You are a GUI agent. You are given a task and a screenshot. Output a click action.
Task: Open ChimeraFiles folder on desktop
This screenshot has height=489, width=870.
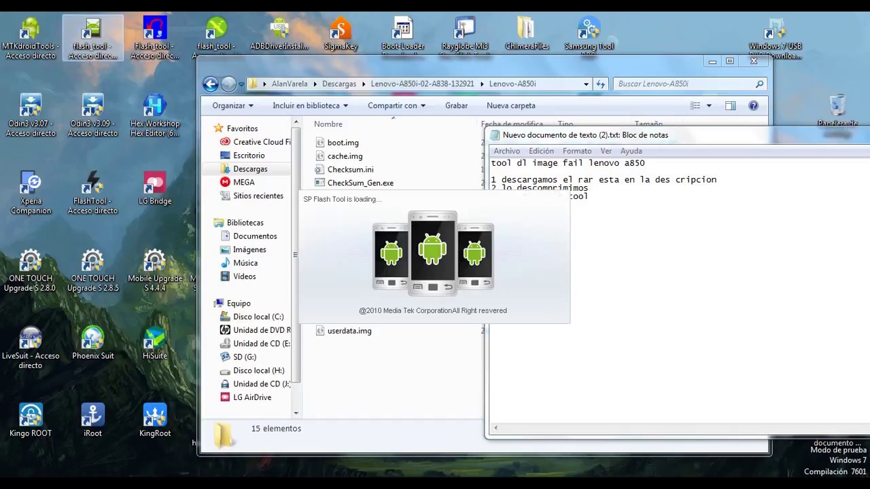pos(527,34)
